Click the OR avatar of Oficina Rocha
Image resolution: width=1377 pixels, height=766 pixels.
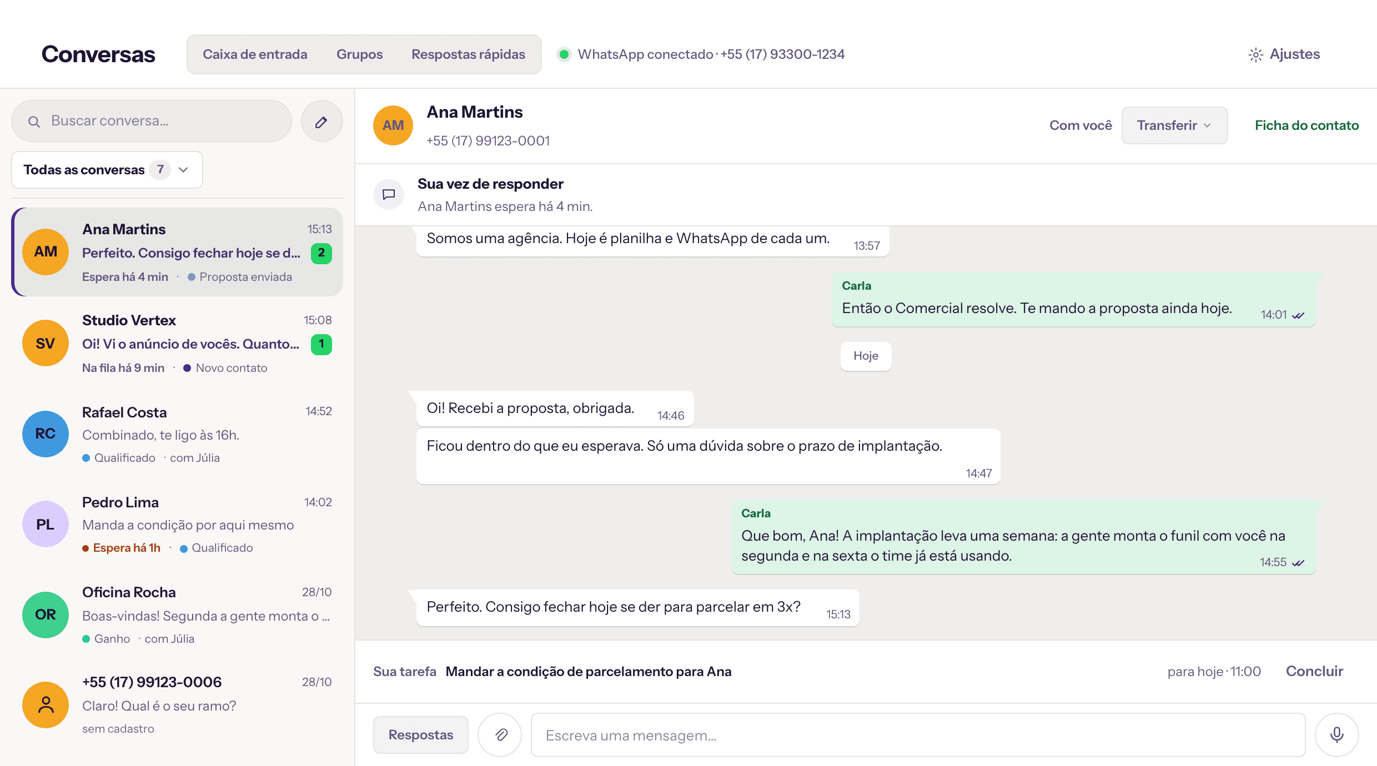coord(46,614)
